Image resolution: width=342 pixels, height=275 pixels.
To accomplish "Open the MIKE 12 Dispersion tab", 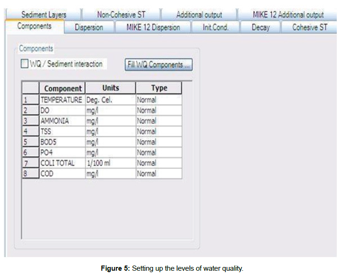I will (x=153, y=27).
